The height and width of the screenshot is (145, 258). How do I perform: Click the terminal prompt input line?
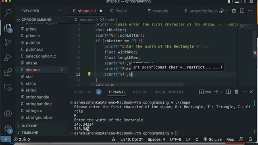pos(126,133)
